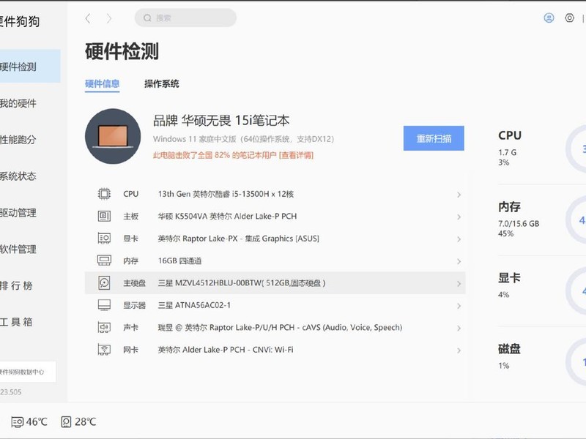Click the motherboard row icon
The height and width of the screenshot is (439, 586).
click(x=104, y=216)
